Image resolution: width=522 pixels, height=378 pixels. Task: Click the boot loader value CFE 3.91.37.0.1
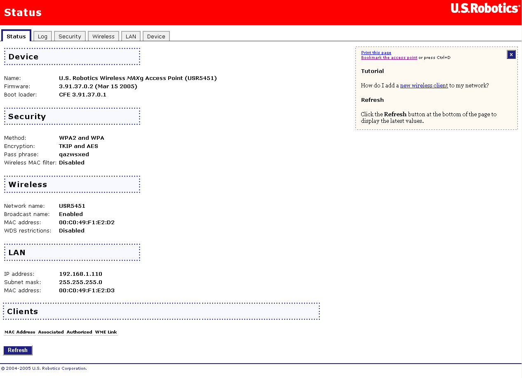point(83,95)
